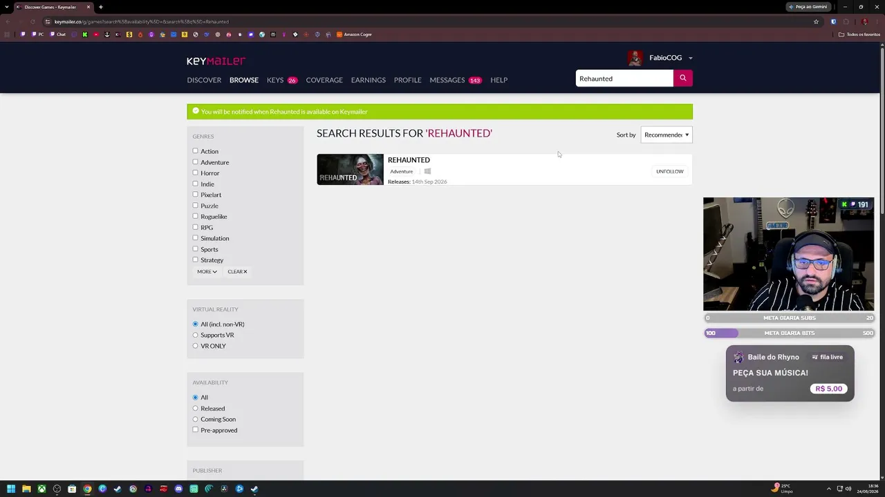Click the Windows platform icon under Rehaunted

(427, 171)
